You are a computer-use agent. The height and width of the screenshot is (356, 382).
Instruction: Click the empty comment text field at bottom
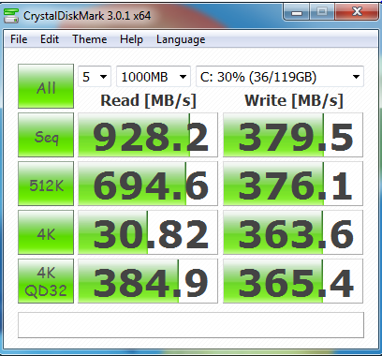pyautogui.click(x=191, y=325)
